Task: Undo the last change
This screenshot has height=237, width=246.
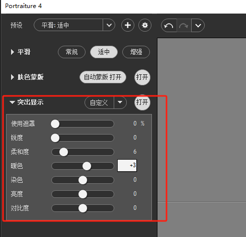Action: [169, 26]
